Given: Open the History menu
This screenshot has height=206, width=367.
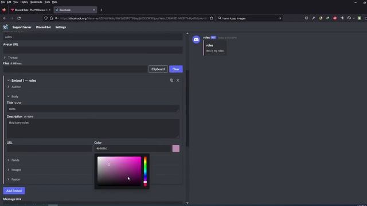Looking at the screenshot, I should click(x=24, y=2).
